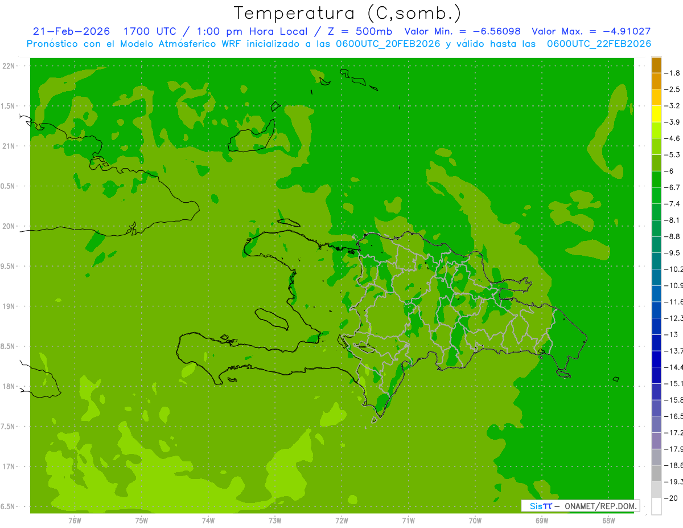683x528 pixels.
Task: Click the "-6.7" colorbar value
Action: pyautogui.click(x=673, y=187)
